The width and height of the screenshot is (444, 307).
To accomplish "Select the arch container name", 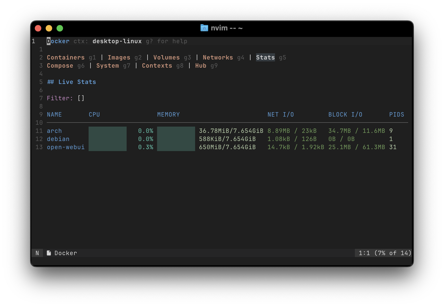I will [54, 131].
